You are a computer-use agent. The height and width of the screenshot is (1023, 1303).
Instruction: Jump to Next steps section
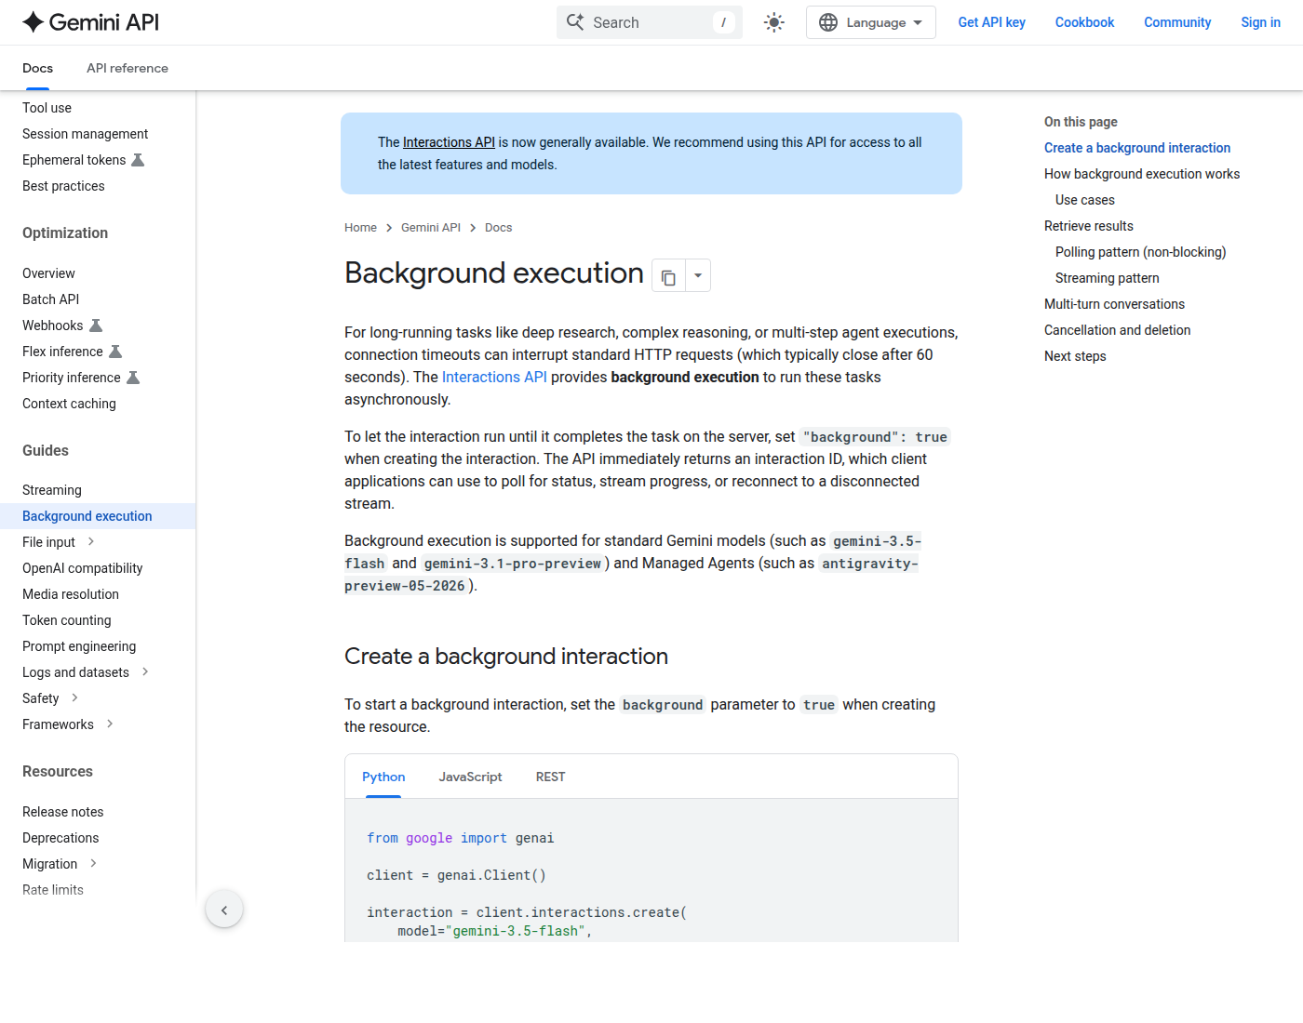(x=1075, y=356)
